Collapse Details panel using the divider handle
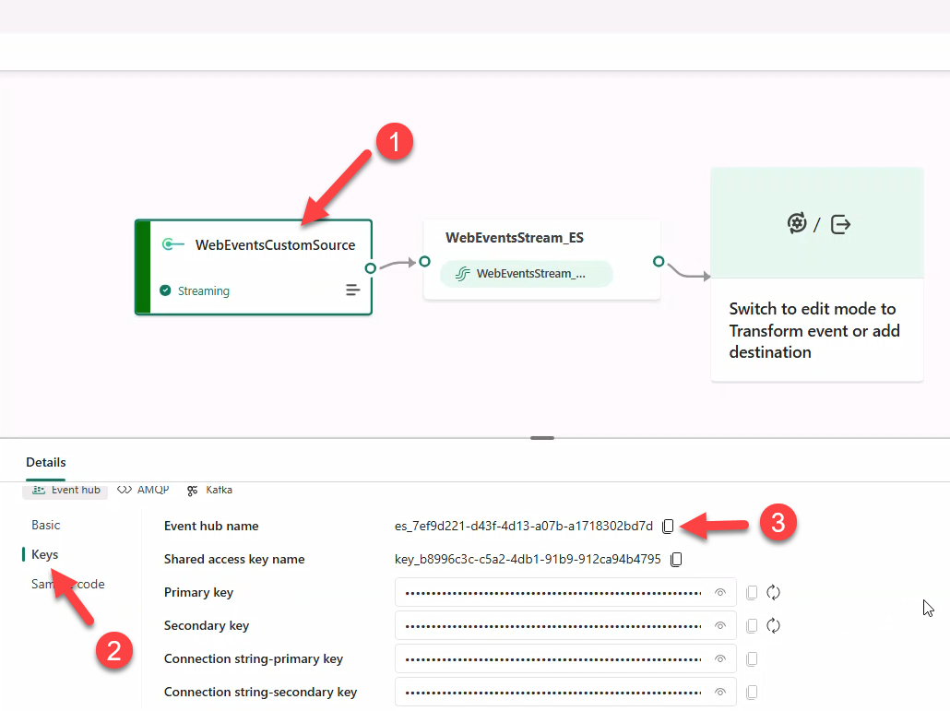Viewport: 950px width, 711px height. coord(542,438)
